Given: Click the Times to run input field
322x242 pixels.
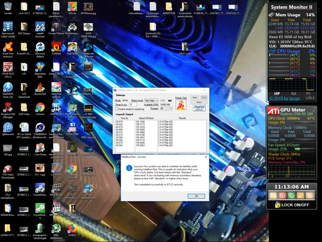Looking at the screenshot, I should coord(133,105).
